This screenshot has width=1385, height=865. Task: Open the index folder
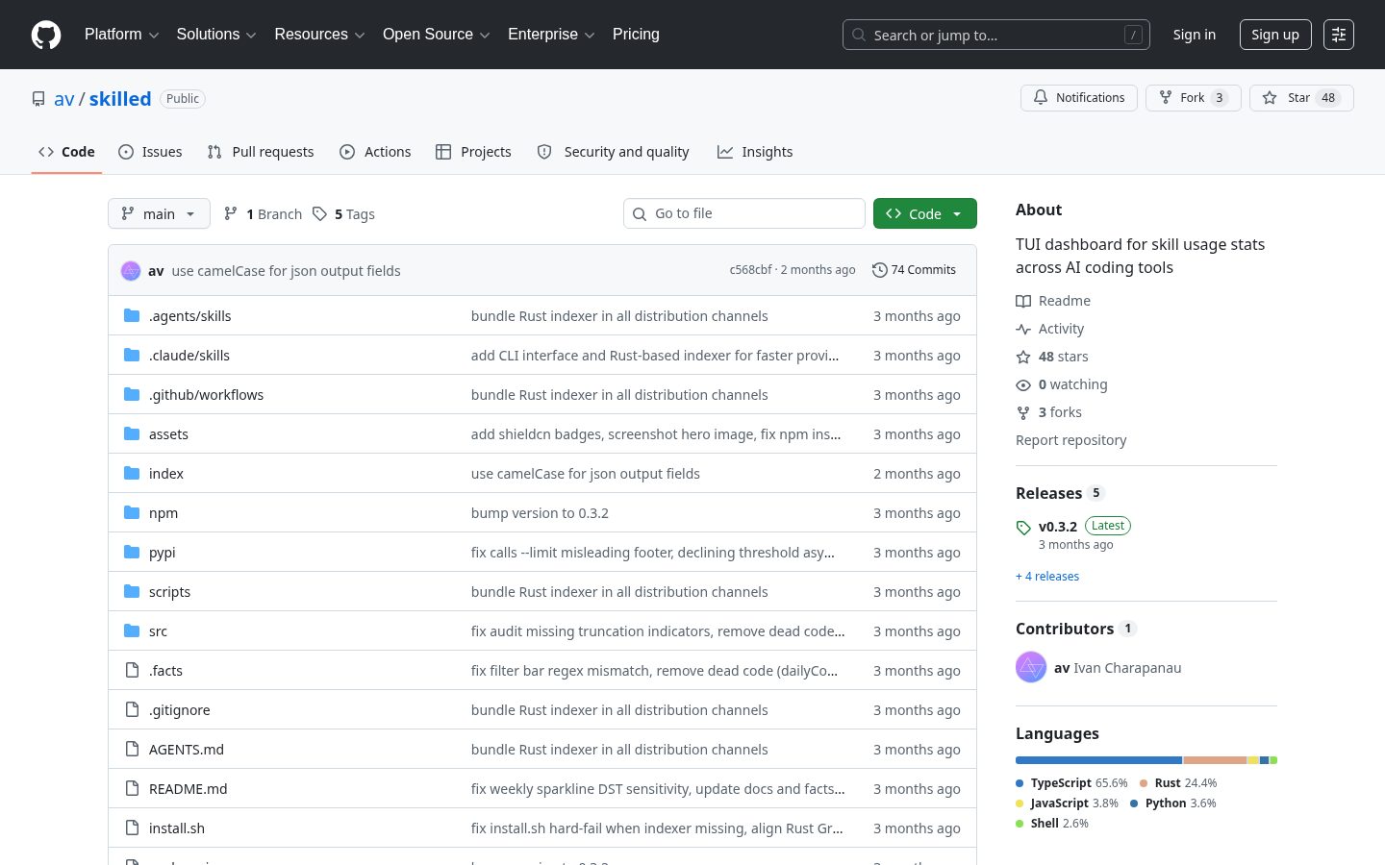pos(166,473)
